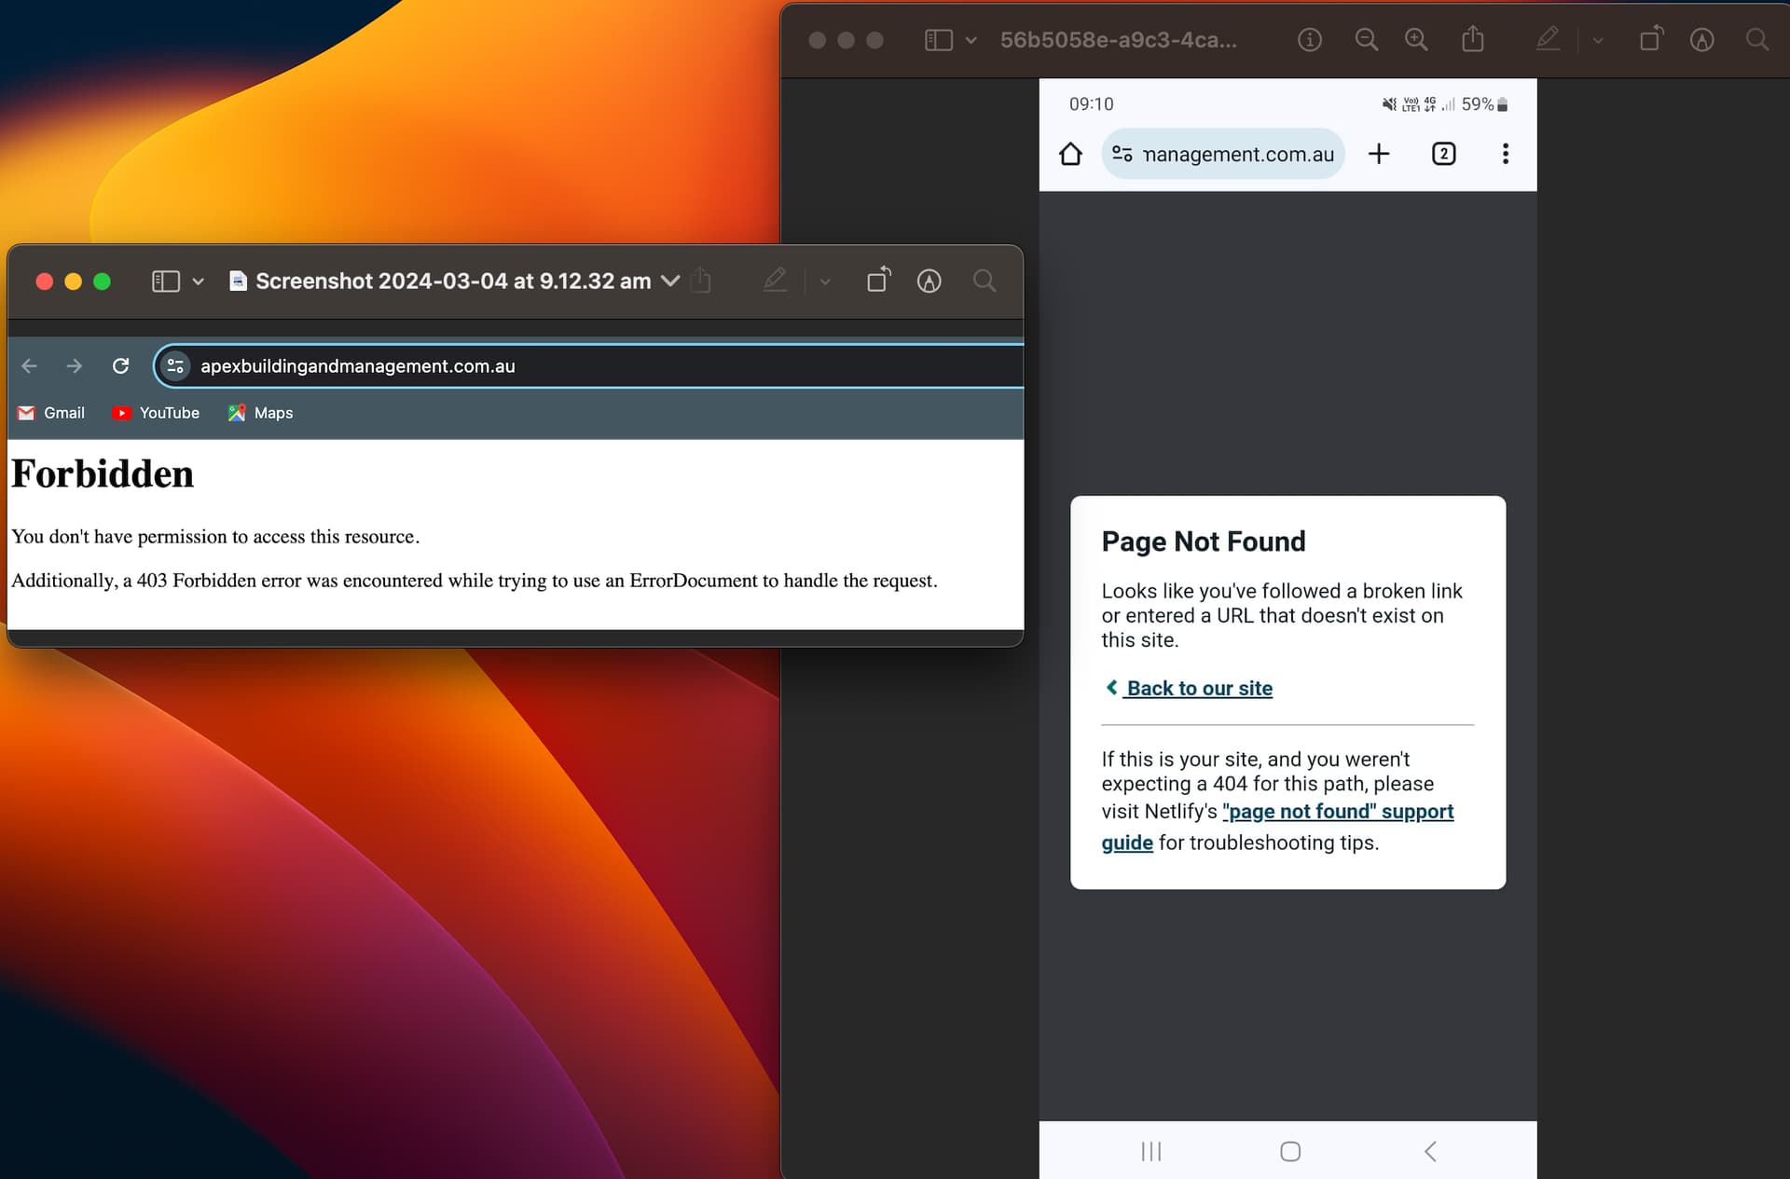
Task: Open the chevron beside the markup pencil icon
Action: pyautogui.click(x=824, y=281)
